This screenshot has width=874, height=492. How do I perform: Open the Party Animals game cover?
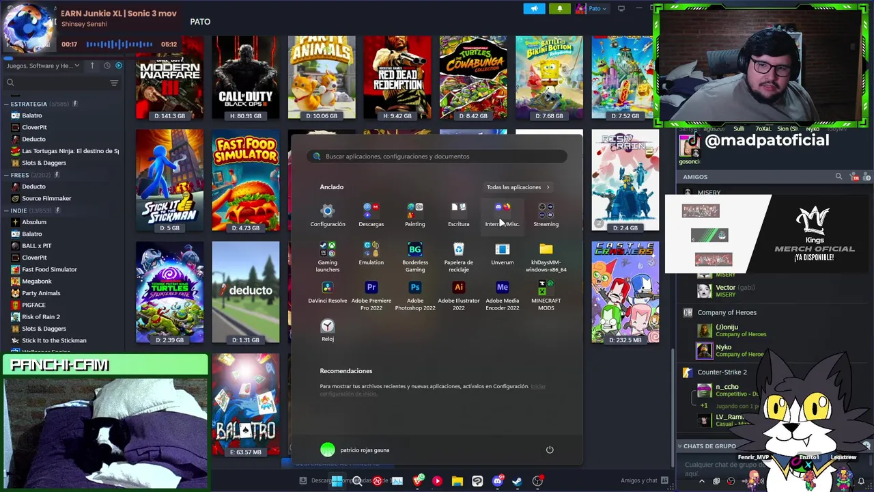click(x=322, y=77)
